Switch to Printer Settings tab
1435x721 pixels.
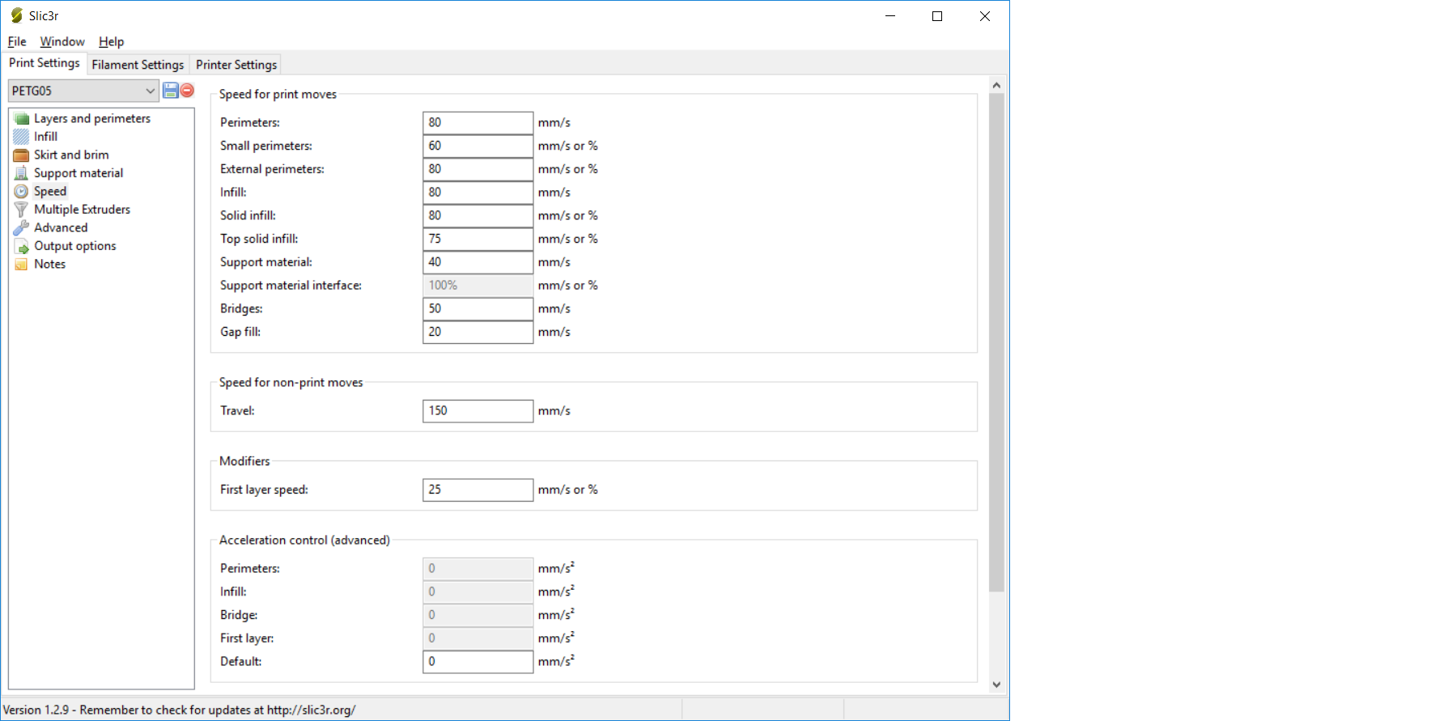(x=236, y=65)
